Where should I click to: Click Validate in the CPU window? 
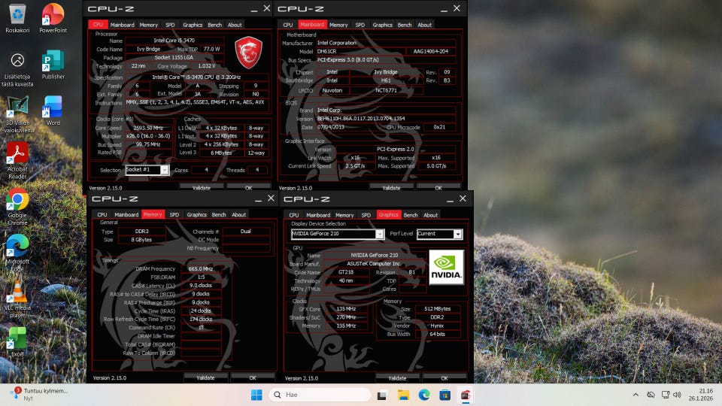point(202,188)
